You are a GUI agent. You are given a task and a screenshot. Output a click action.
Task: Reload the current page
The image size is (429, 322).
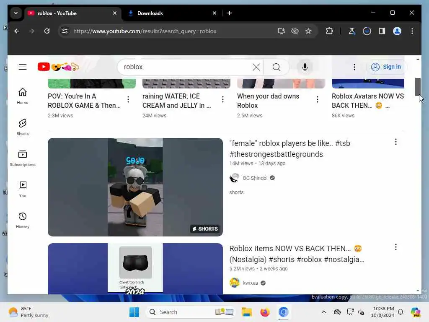tap(47, 31)
